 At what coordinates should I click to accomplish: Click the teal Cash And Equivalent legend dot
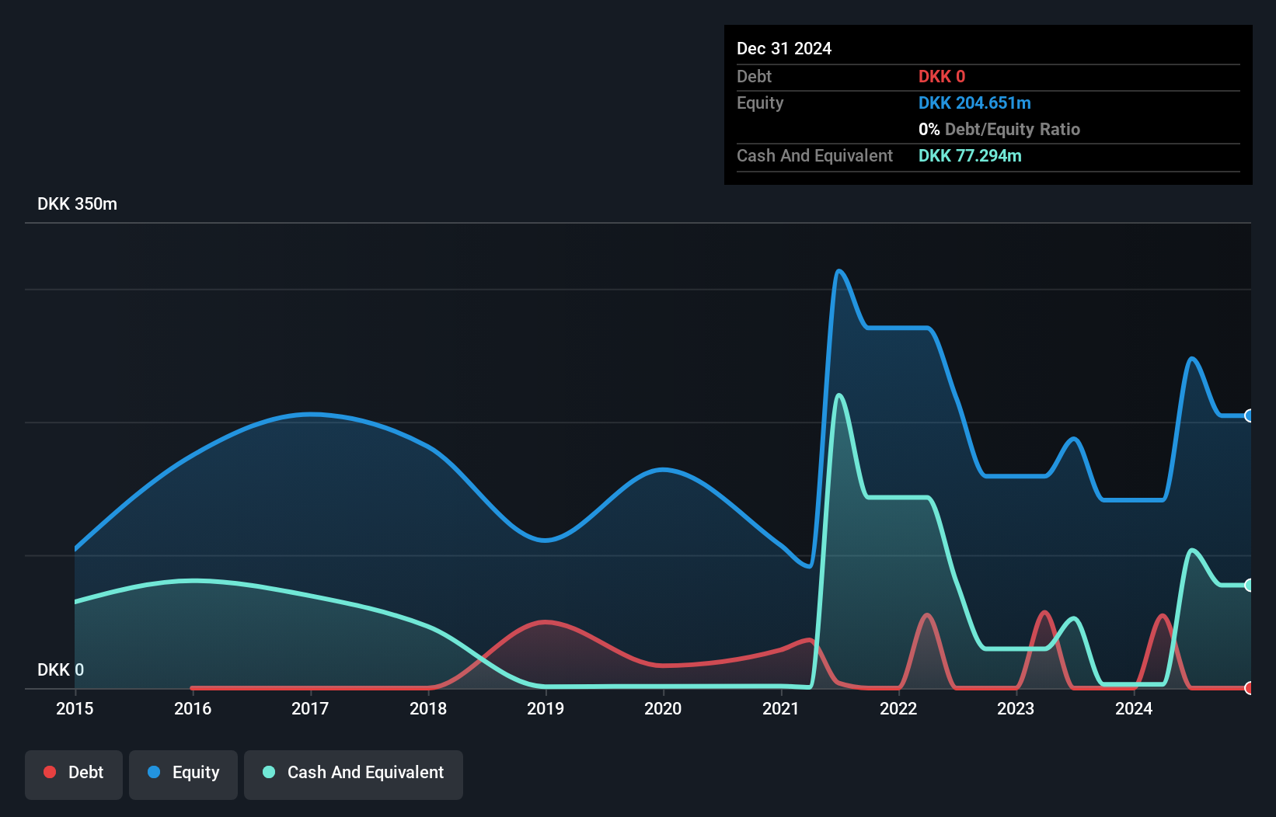(x=269, y=772)
